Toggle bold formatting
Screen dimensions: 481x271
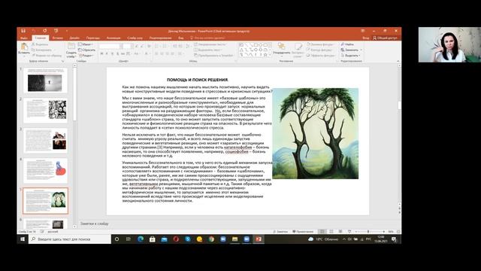pos(101,53)
